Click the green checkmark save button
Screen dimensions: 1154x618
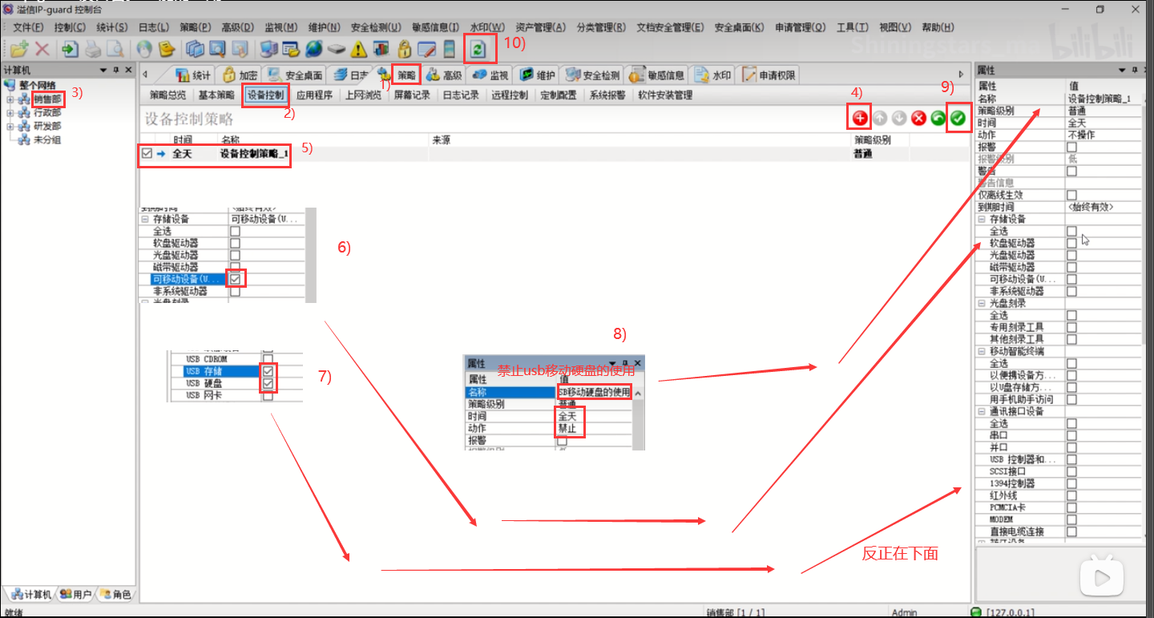tap(957, 118)
